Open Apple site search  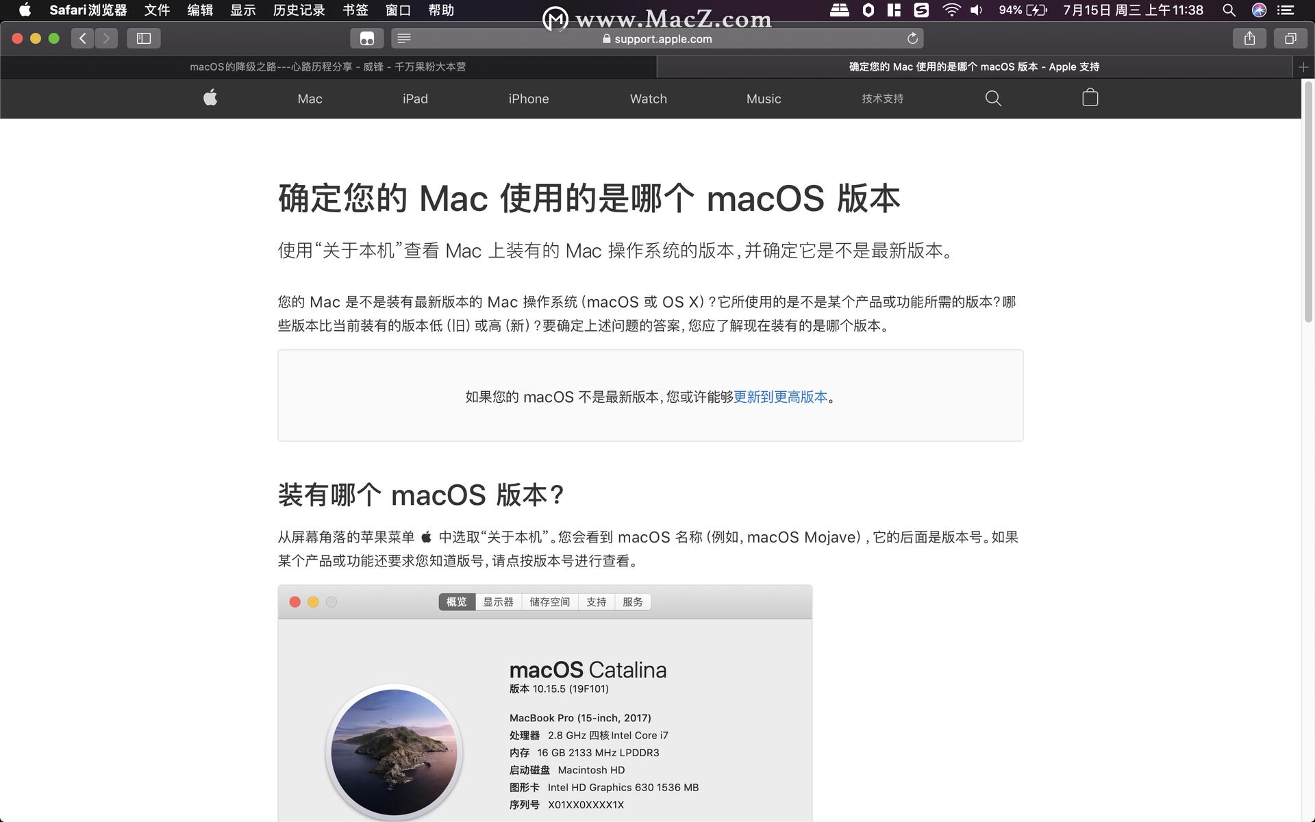tap(993, 98)
